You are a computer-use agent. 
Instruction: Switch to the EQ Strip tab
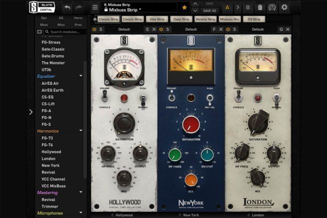[254, 19]
